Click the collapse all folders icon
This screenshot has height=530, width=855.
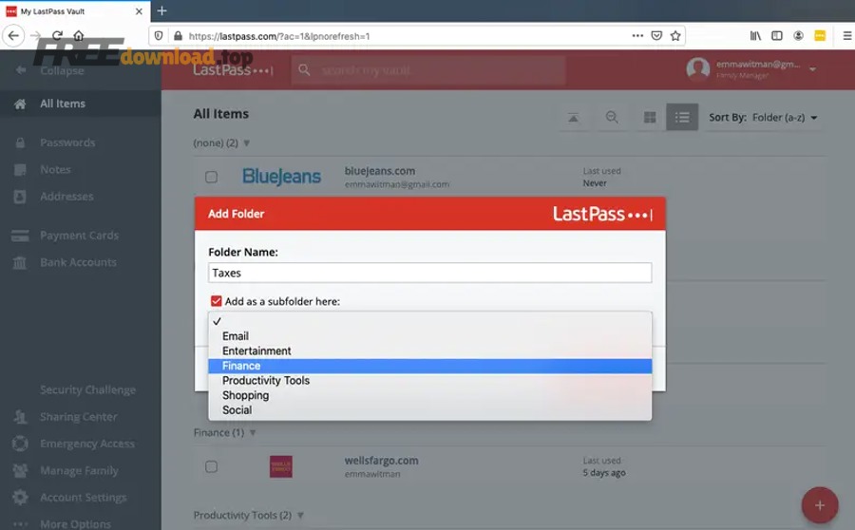click(573, 118)
